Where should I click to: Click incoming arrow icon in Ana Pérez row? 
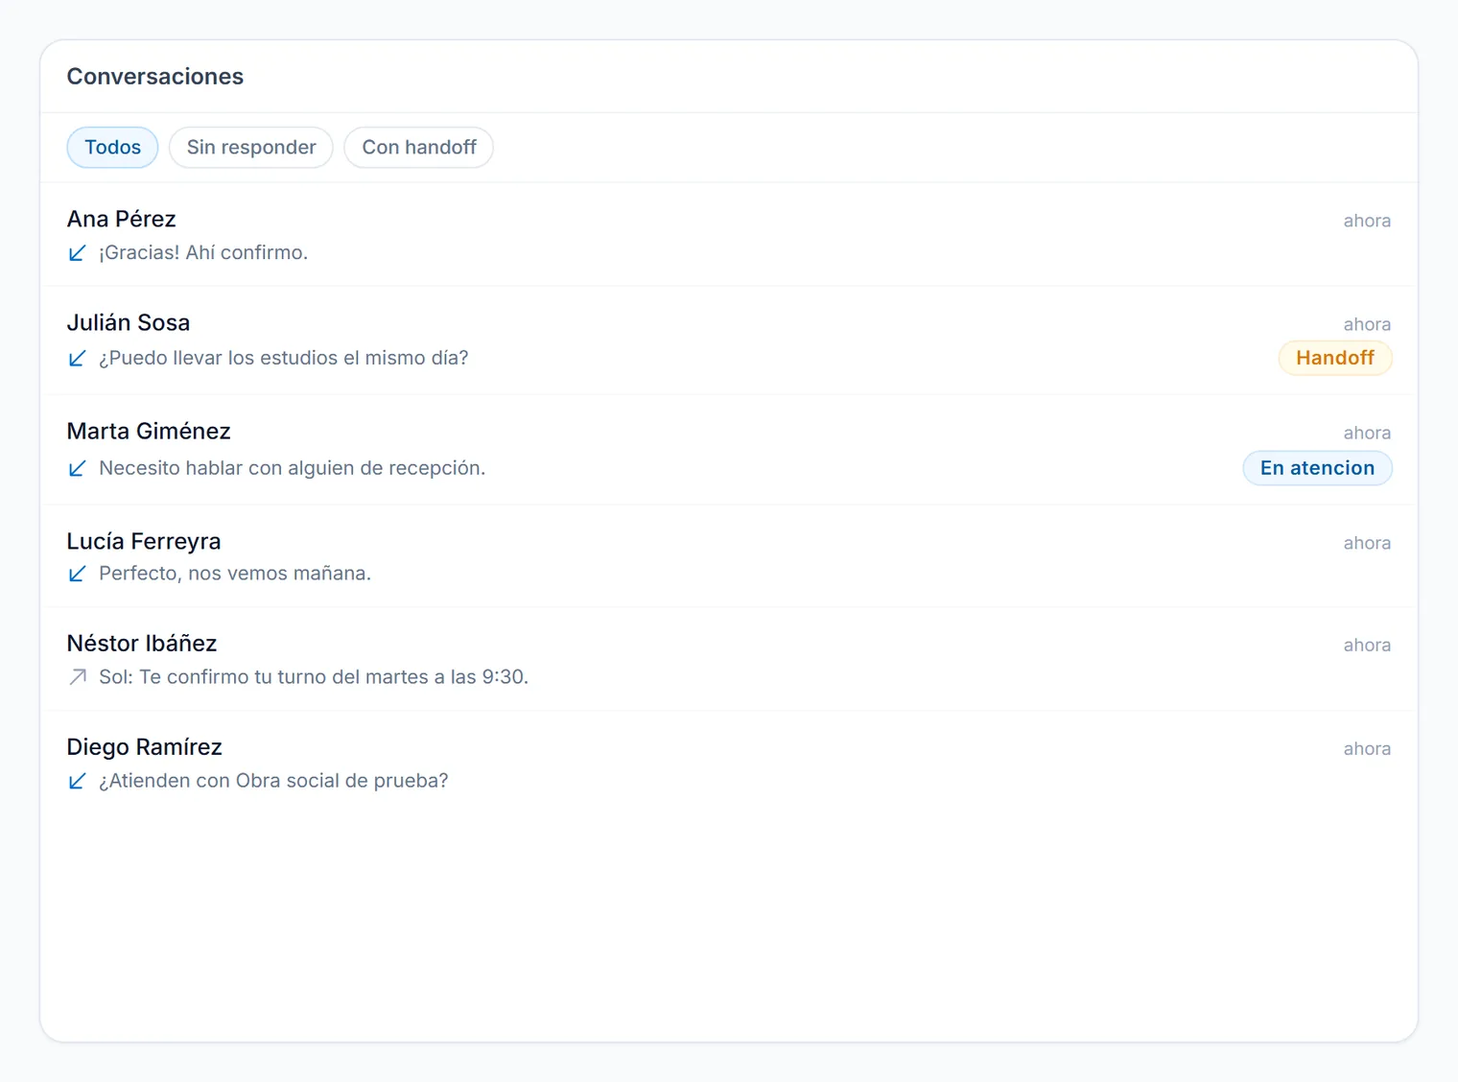(78, 253)
